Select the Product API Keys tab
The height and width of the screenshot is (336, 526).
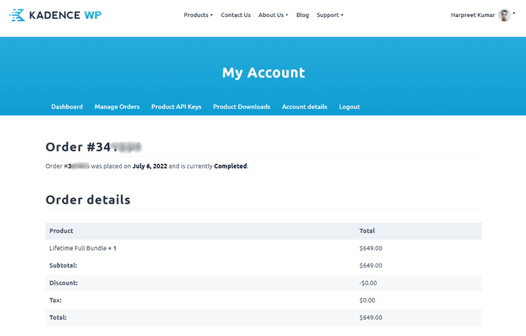pyautogui.click(x=176, y=107)
